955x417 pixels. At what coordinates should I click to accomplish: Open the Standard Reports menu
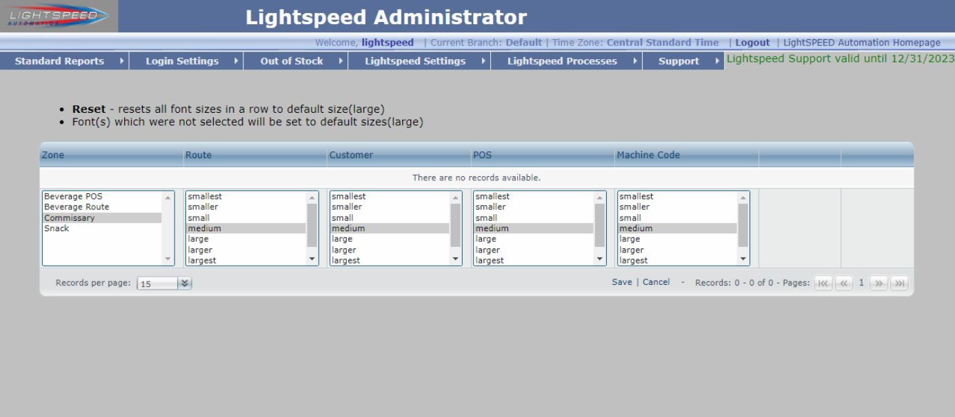point(66,61)
